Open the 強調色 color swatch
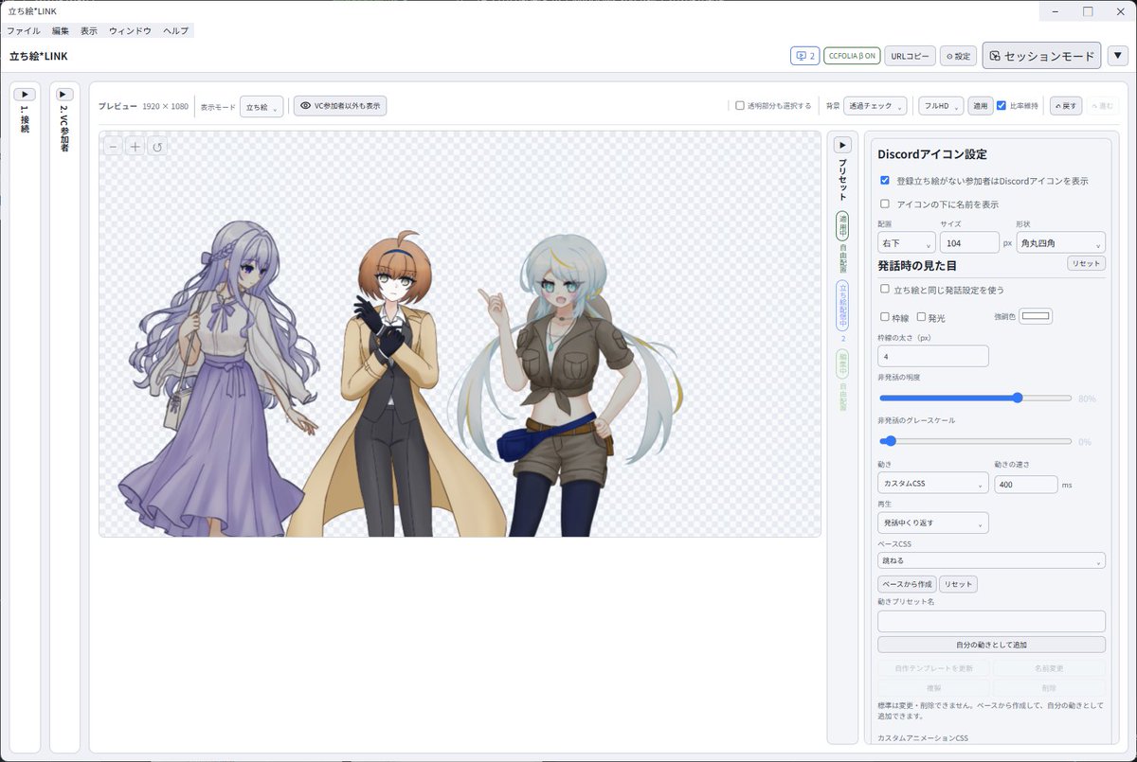Screen dimensions: 1137x762 [x=1036, y=316]
